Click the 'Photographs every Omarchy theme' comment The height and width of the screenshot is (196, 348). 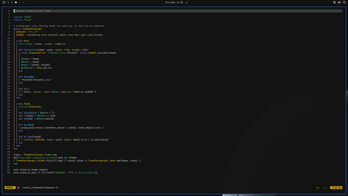click(59, 26)
